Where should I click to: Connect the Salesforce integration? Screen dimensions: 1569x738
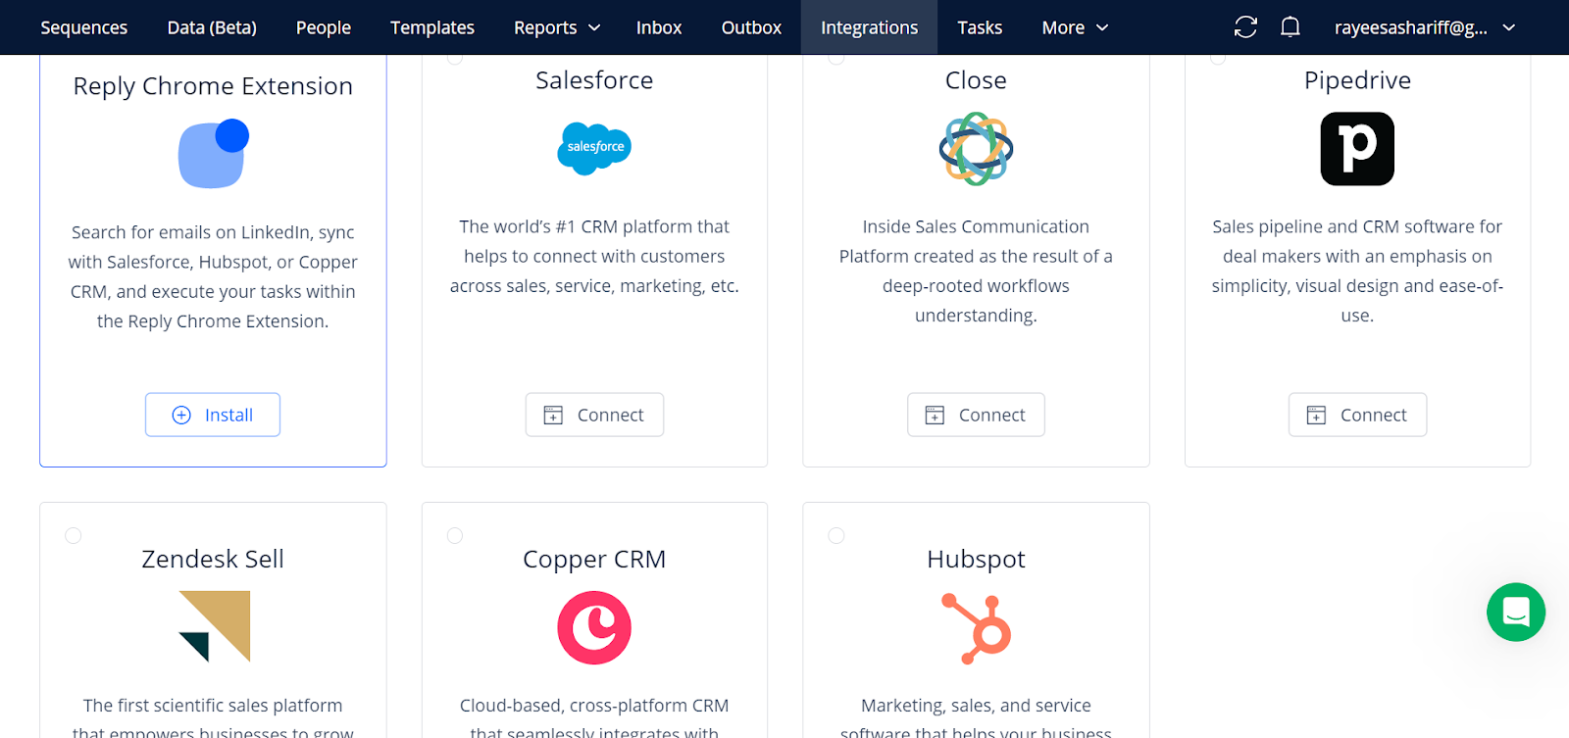pos(594,415)
